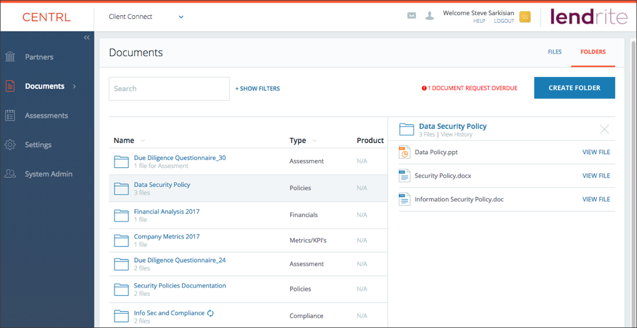Click folder icon for Company Metrics 2017
Viewport: 637px width, 328px height.
click(121, 240)
